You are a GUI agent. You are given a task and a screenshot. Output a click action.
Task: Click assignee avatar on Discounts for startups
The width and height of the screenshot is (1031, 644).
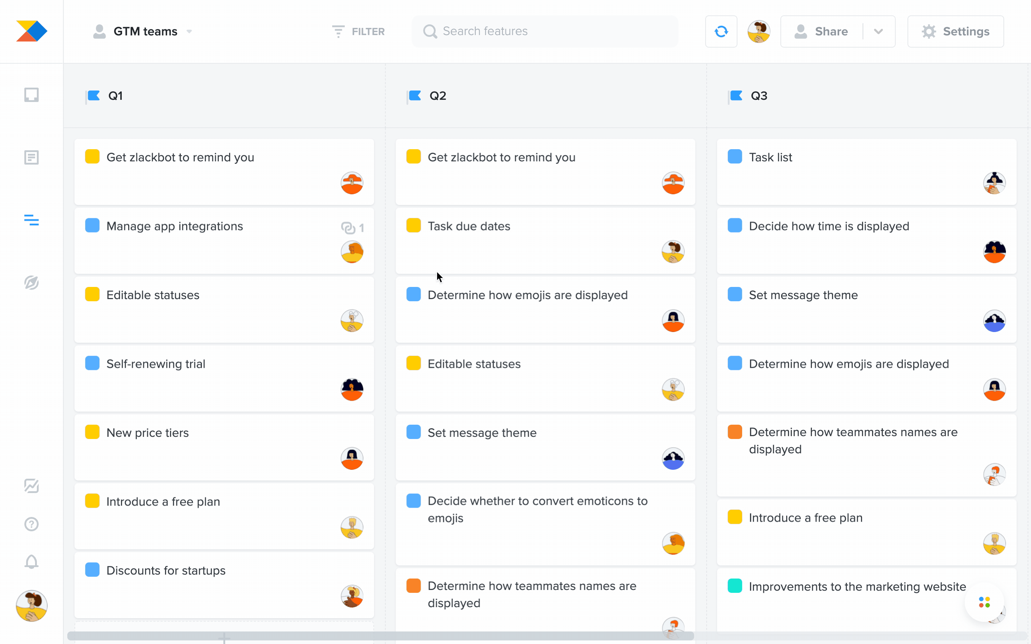click(352, 596)
